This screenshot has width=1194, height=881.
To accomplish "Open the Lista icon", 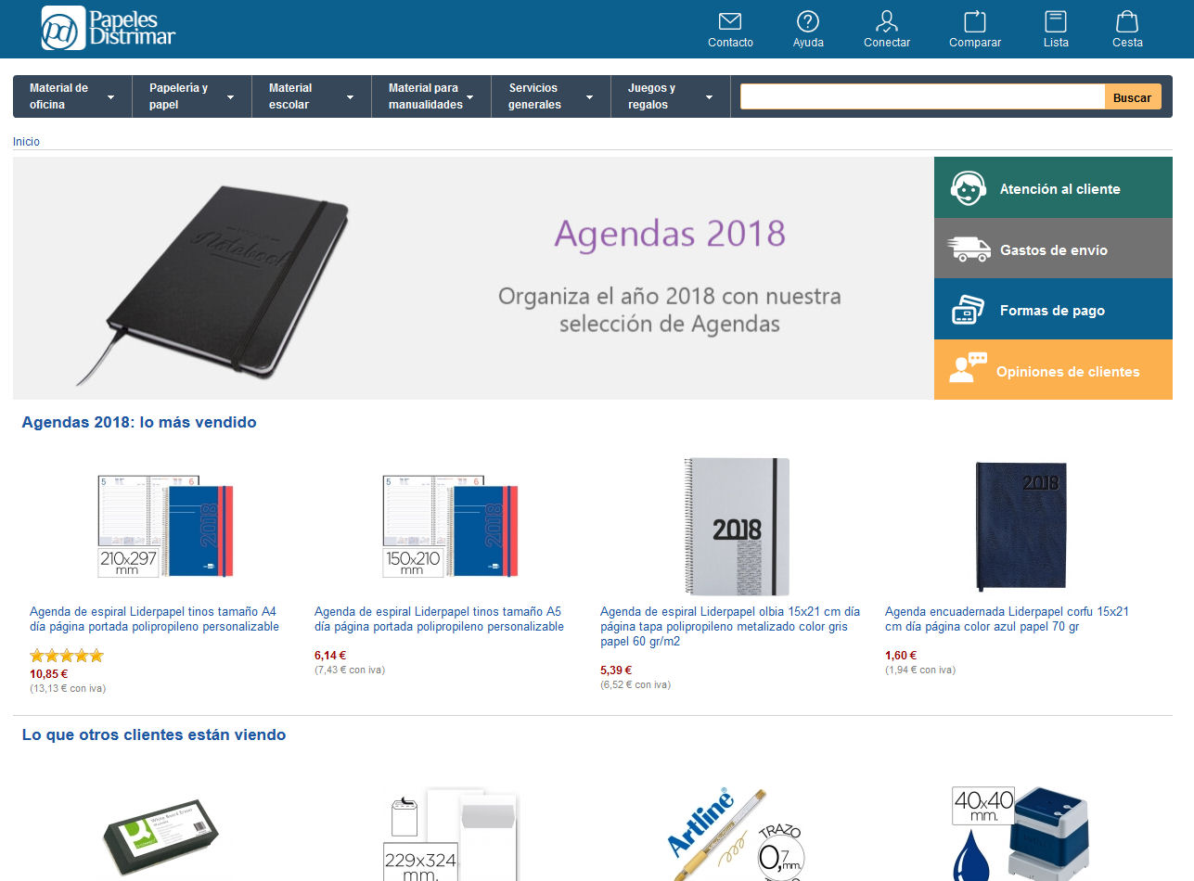I will (1056, 21).
